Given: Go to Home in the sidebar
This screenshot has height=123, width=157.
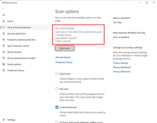Looking at the screenshot, I should 10,21.
